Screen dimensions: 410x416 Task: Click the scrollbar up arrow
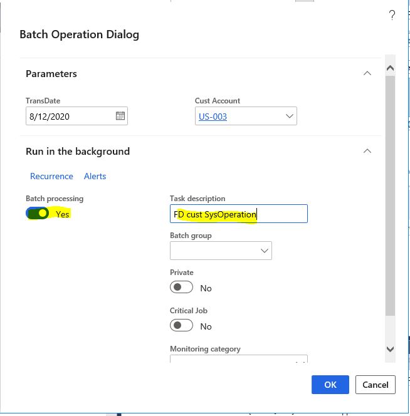click(390, 68)
